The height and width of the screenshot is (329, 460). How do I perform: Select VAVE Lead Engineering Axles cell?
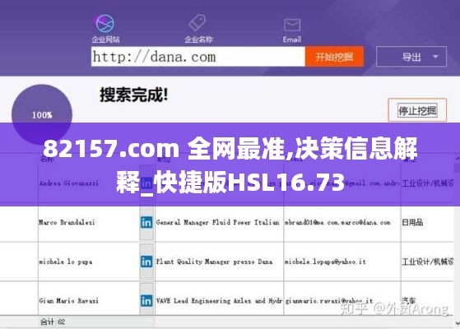pos(219,300)
